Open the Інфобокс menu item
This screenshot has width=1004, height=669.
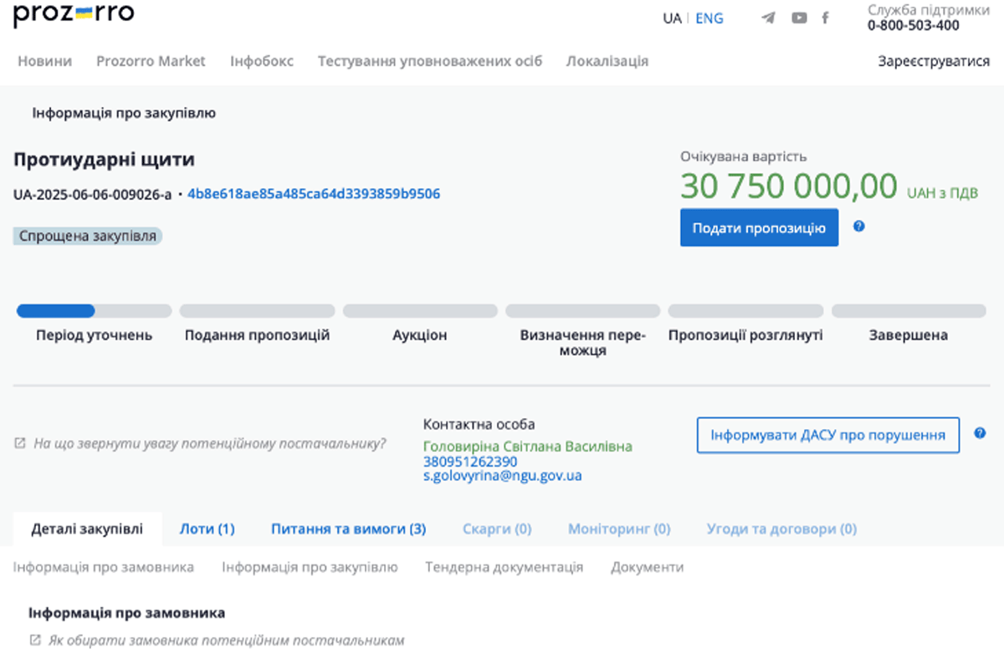[262, 61]
